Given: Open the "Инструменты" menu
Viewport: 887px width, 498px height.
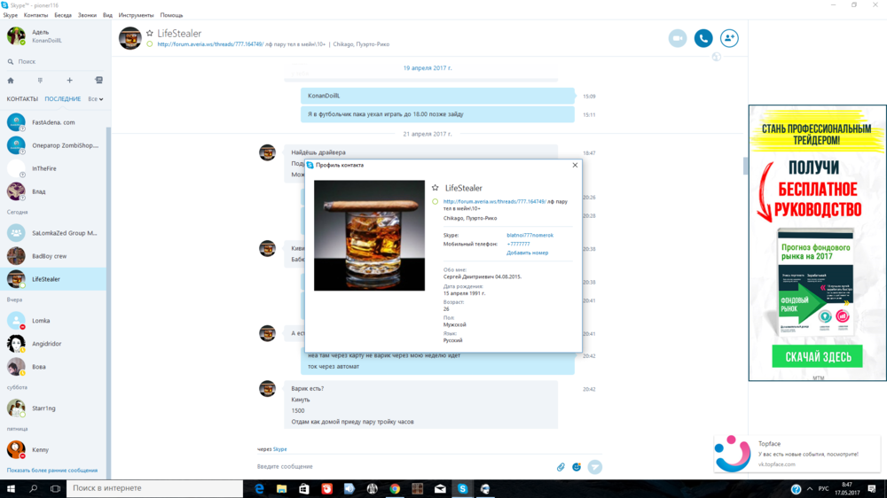Looking at the screenshot, I should 136,15.
